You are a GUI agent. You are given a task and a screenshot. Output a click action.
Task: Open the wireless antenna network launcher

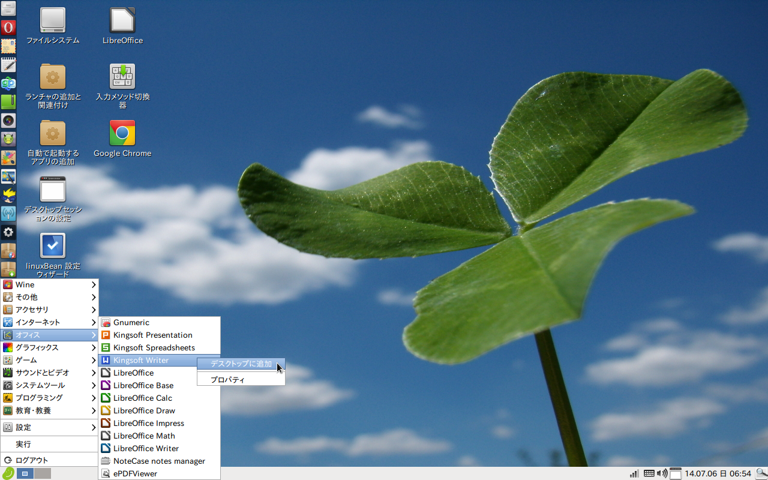coord(8,214)
